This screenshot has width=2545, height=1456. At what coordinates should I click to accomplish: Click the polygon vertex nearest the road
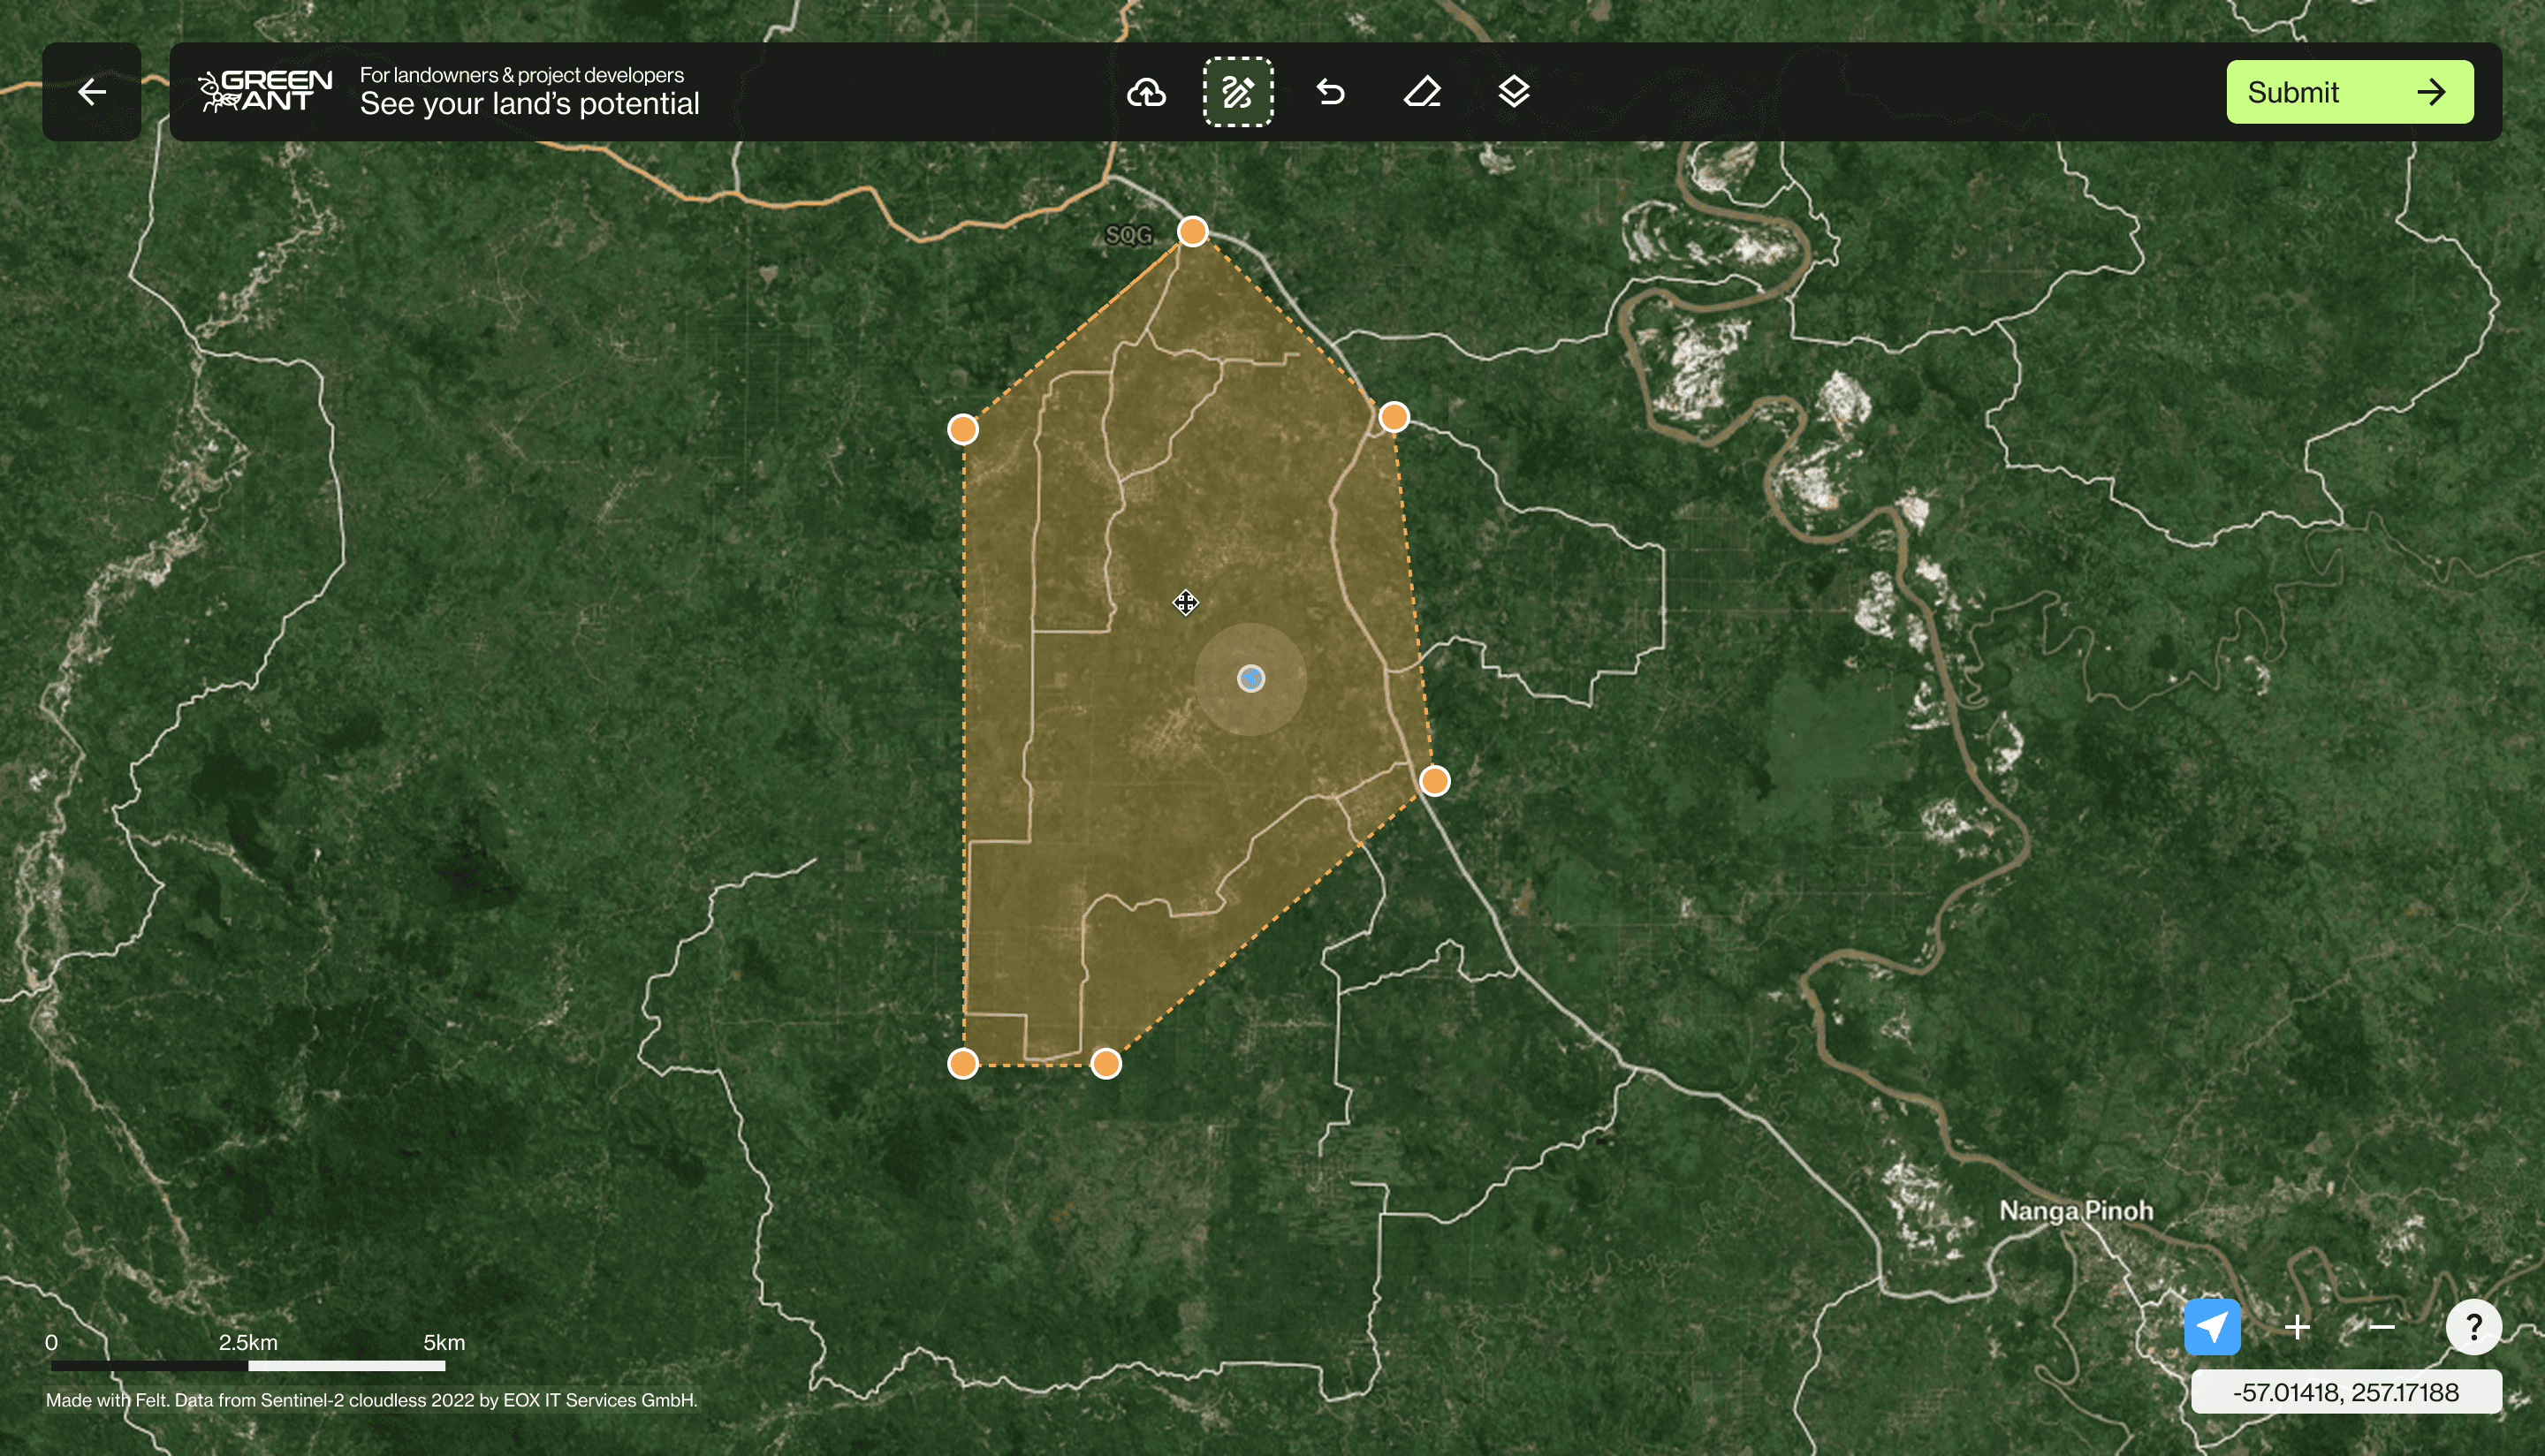[x=1434, y=781]
